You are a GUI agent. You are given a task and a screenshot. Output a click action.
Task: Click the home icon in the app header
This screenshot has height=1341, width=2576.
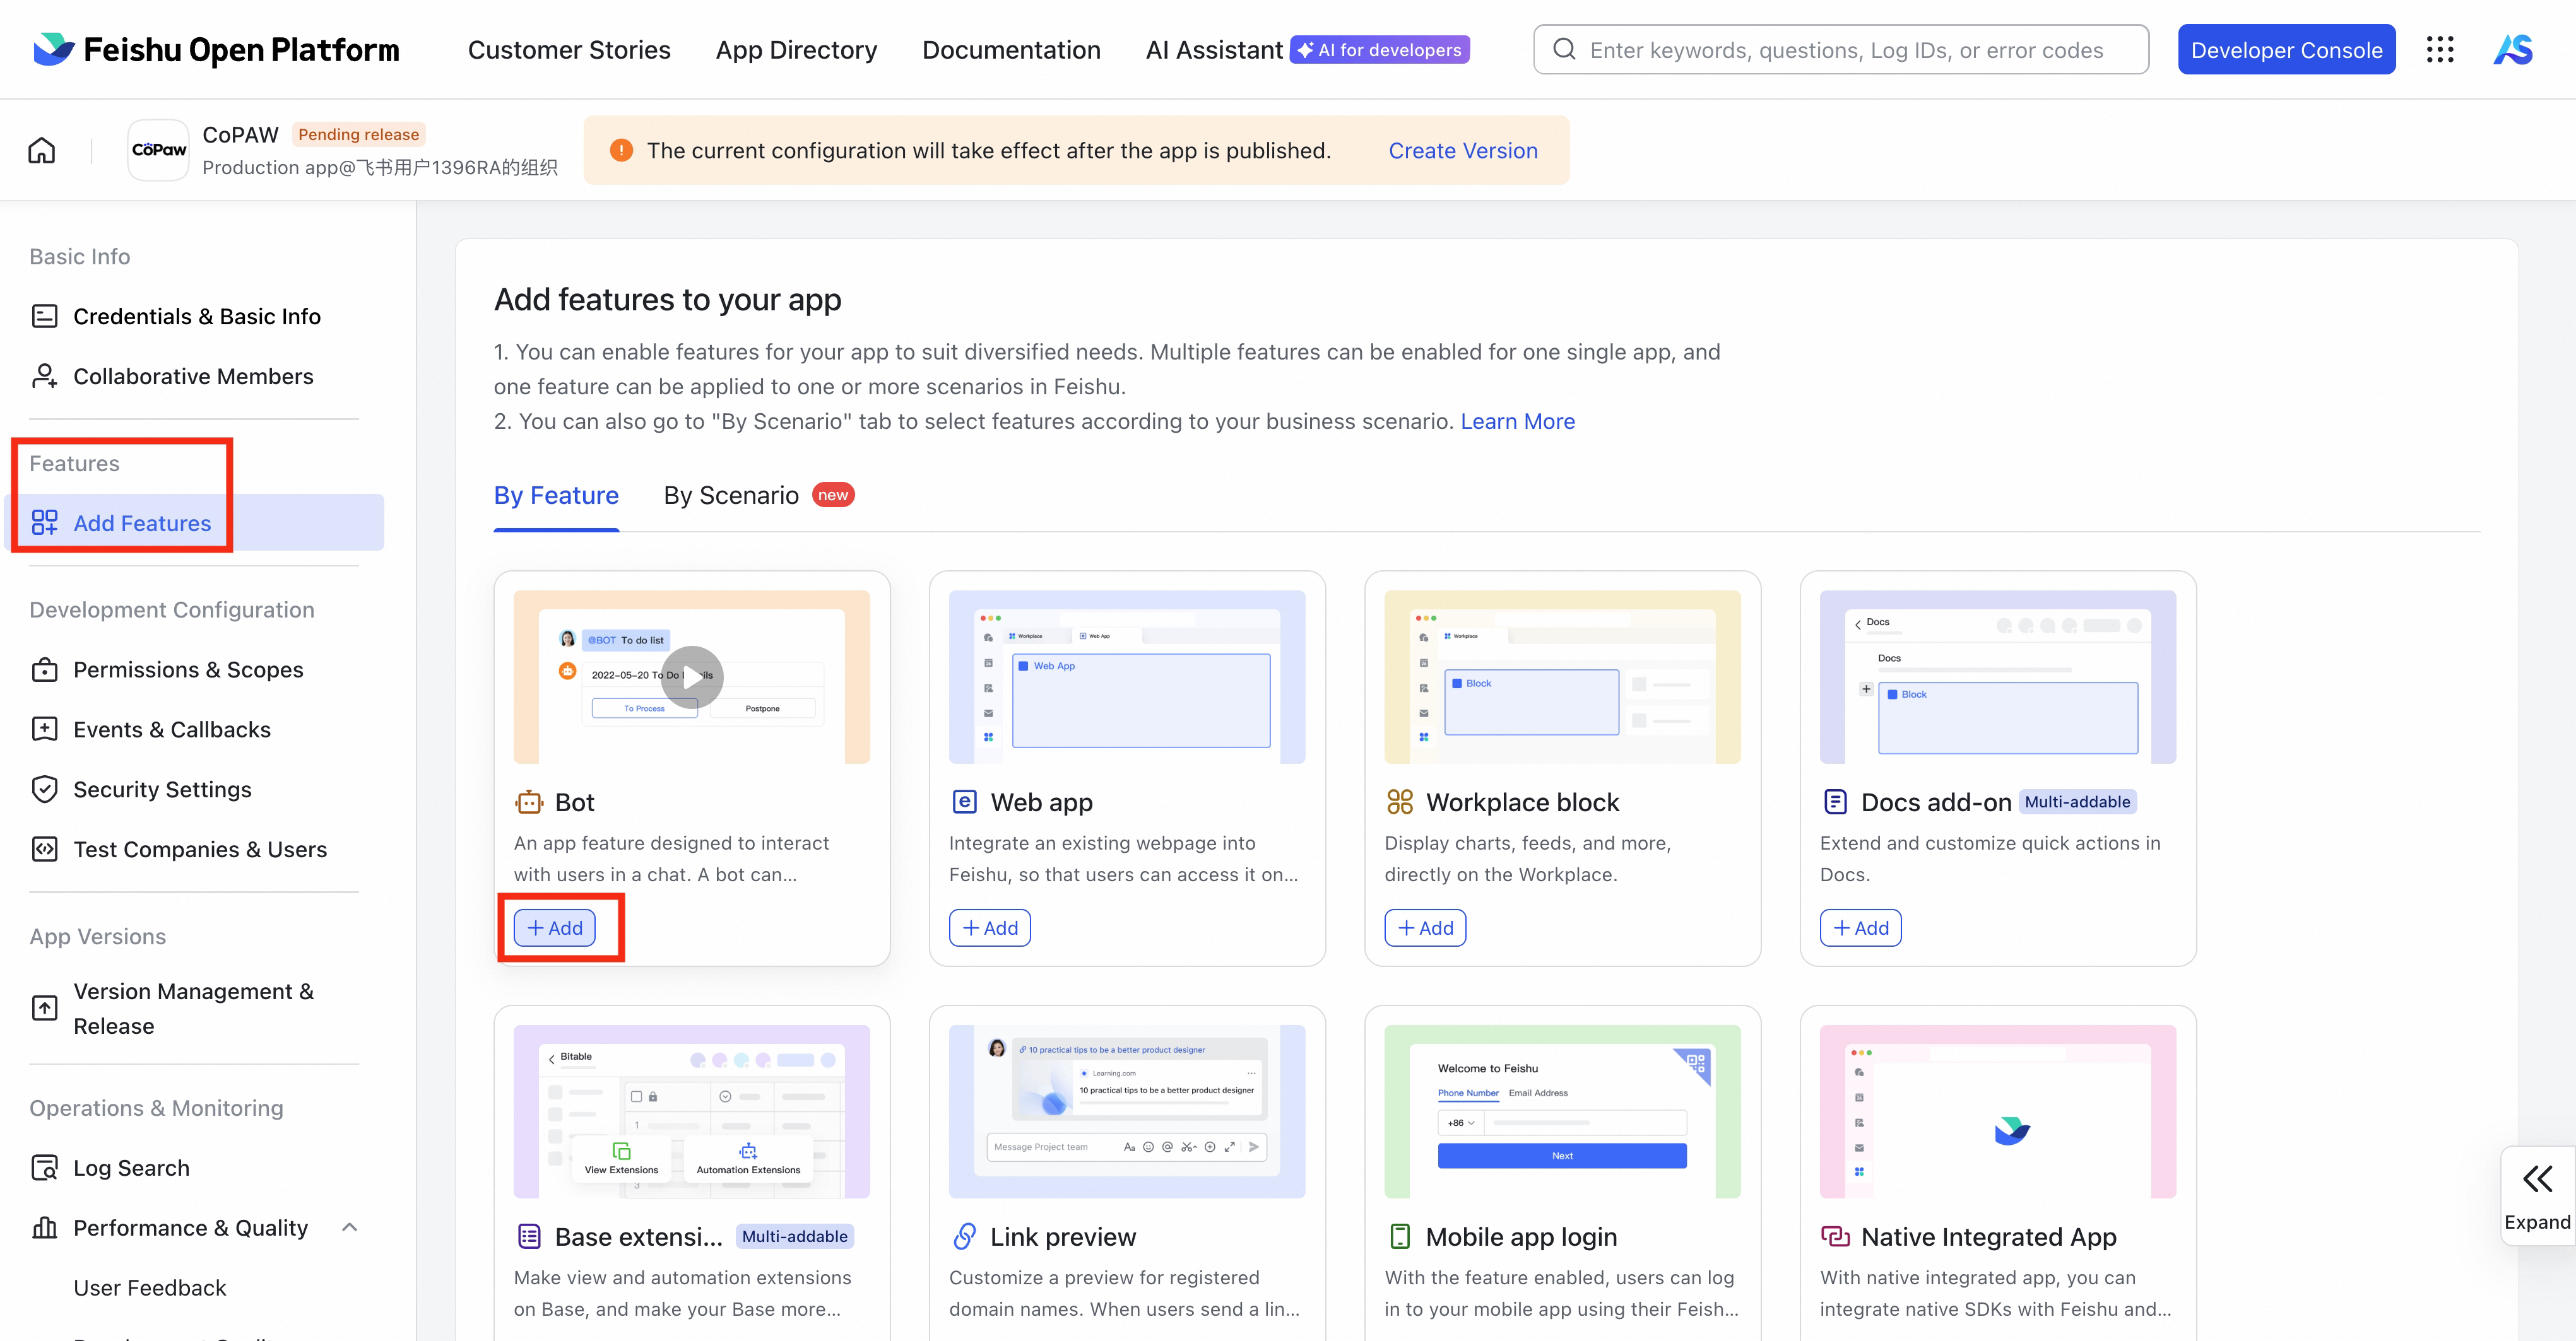42,151
